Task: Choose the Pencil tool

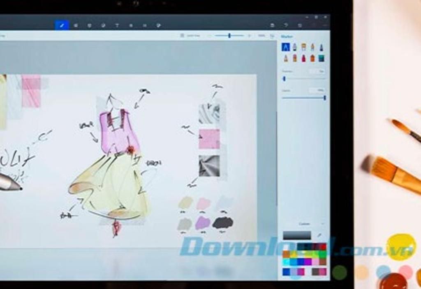Action: tap(286, 58)
